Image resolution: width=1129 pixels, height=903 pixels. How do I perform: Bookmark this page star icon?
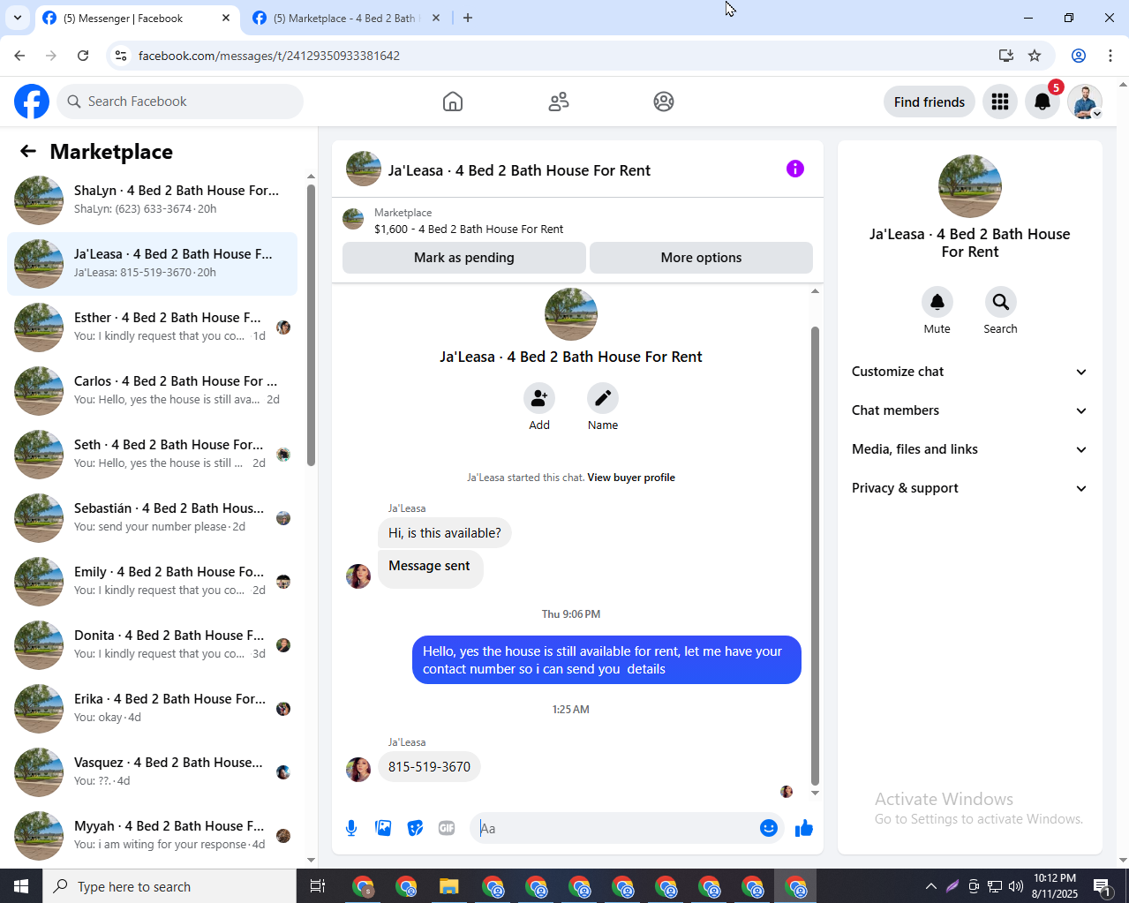point(1035,56)
